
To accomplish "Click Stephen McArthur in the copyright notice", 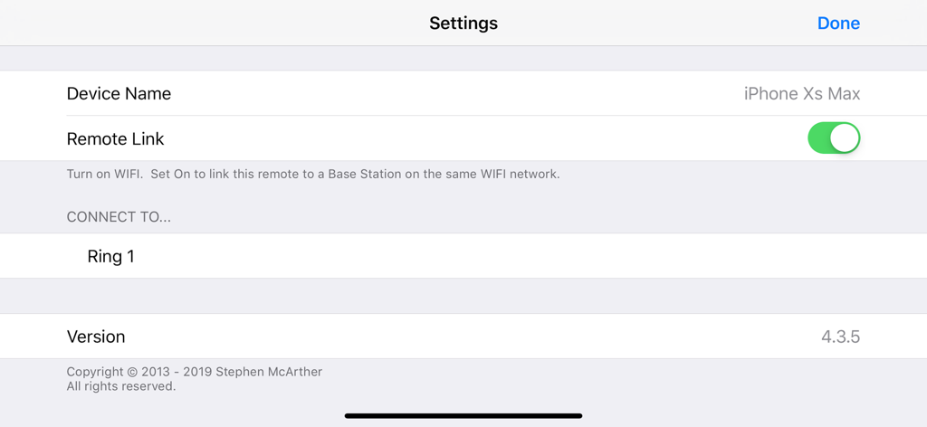I will click(269, 372).
